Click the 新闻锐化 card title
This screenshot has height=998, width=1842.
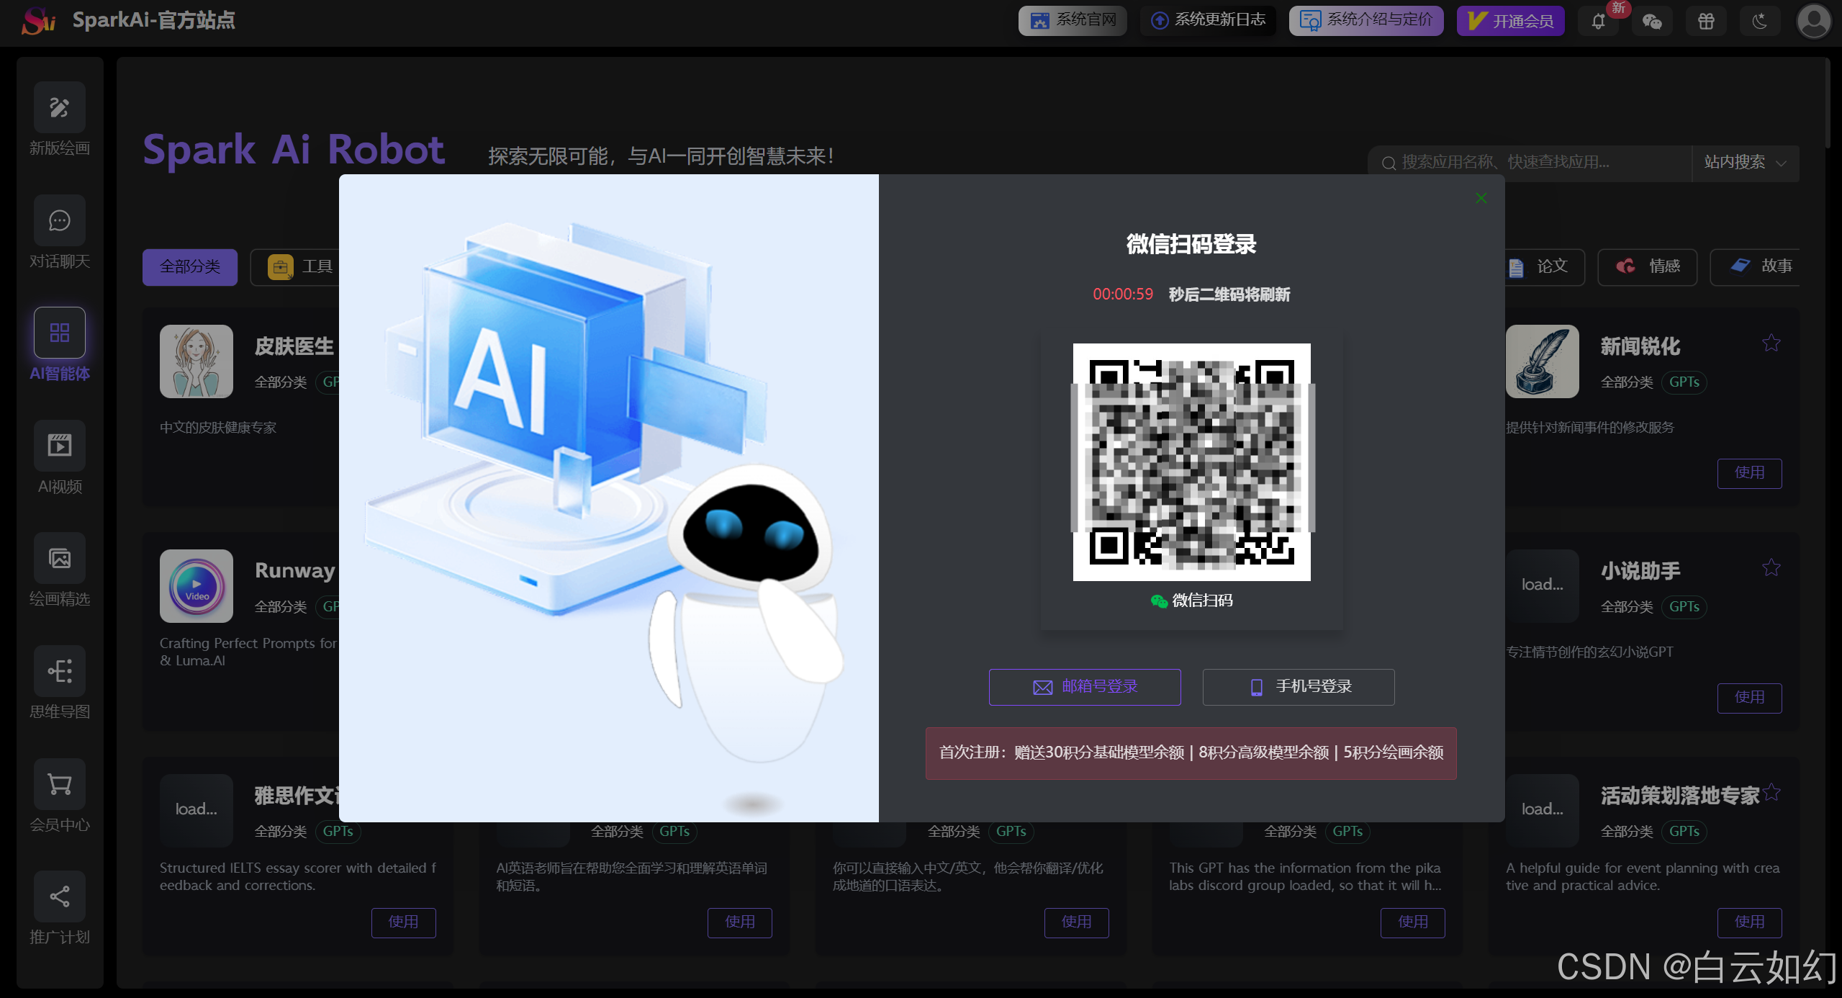coord(1640,347)
